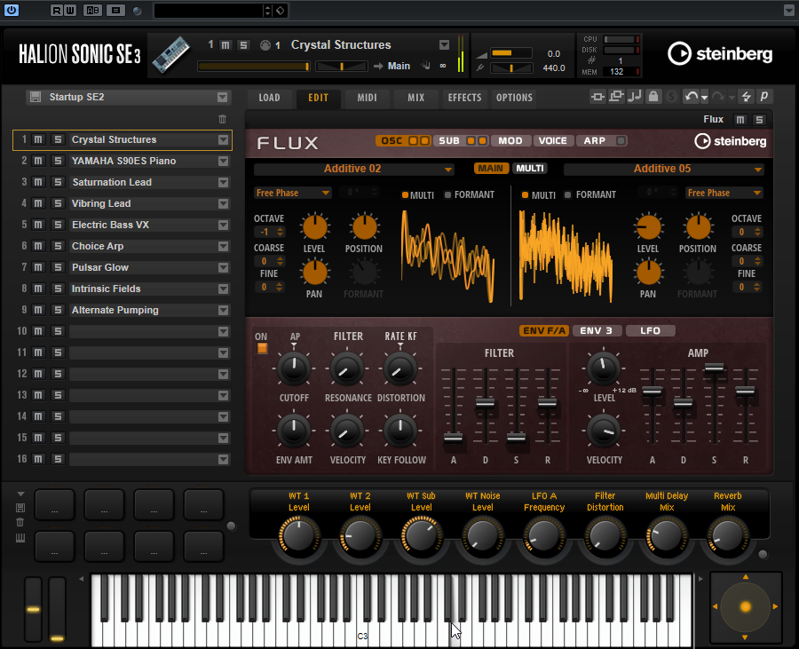This screenshot has width=799, height=649.
Task: Click the 'p' Steinberg options icon
Action: [x=764, y=97]
